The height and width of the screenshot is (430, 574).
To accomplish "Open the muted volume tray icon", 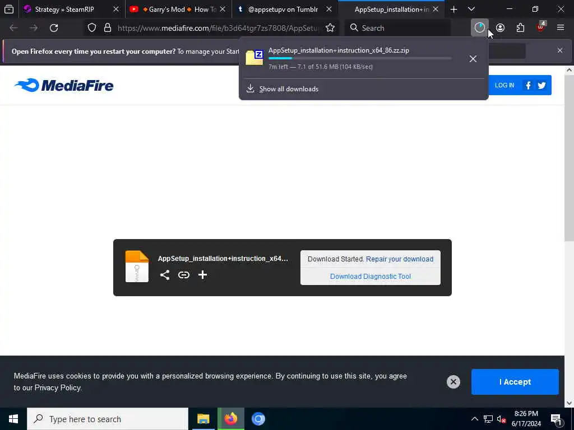I will click(502, 419).
